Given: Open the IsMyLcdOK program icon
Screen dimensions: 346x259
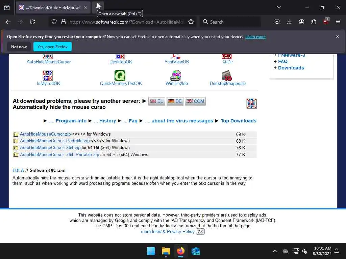Looking at the screenshot, I should 48,76.
